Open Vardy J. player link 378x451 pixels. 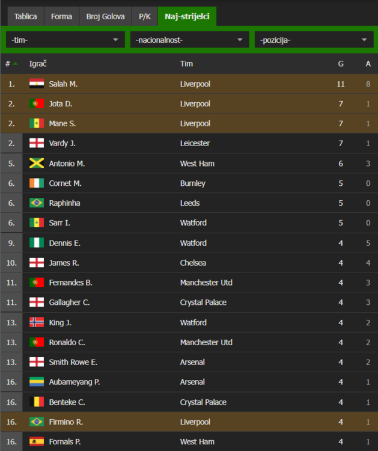point(62,143)
